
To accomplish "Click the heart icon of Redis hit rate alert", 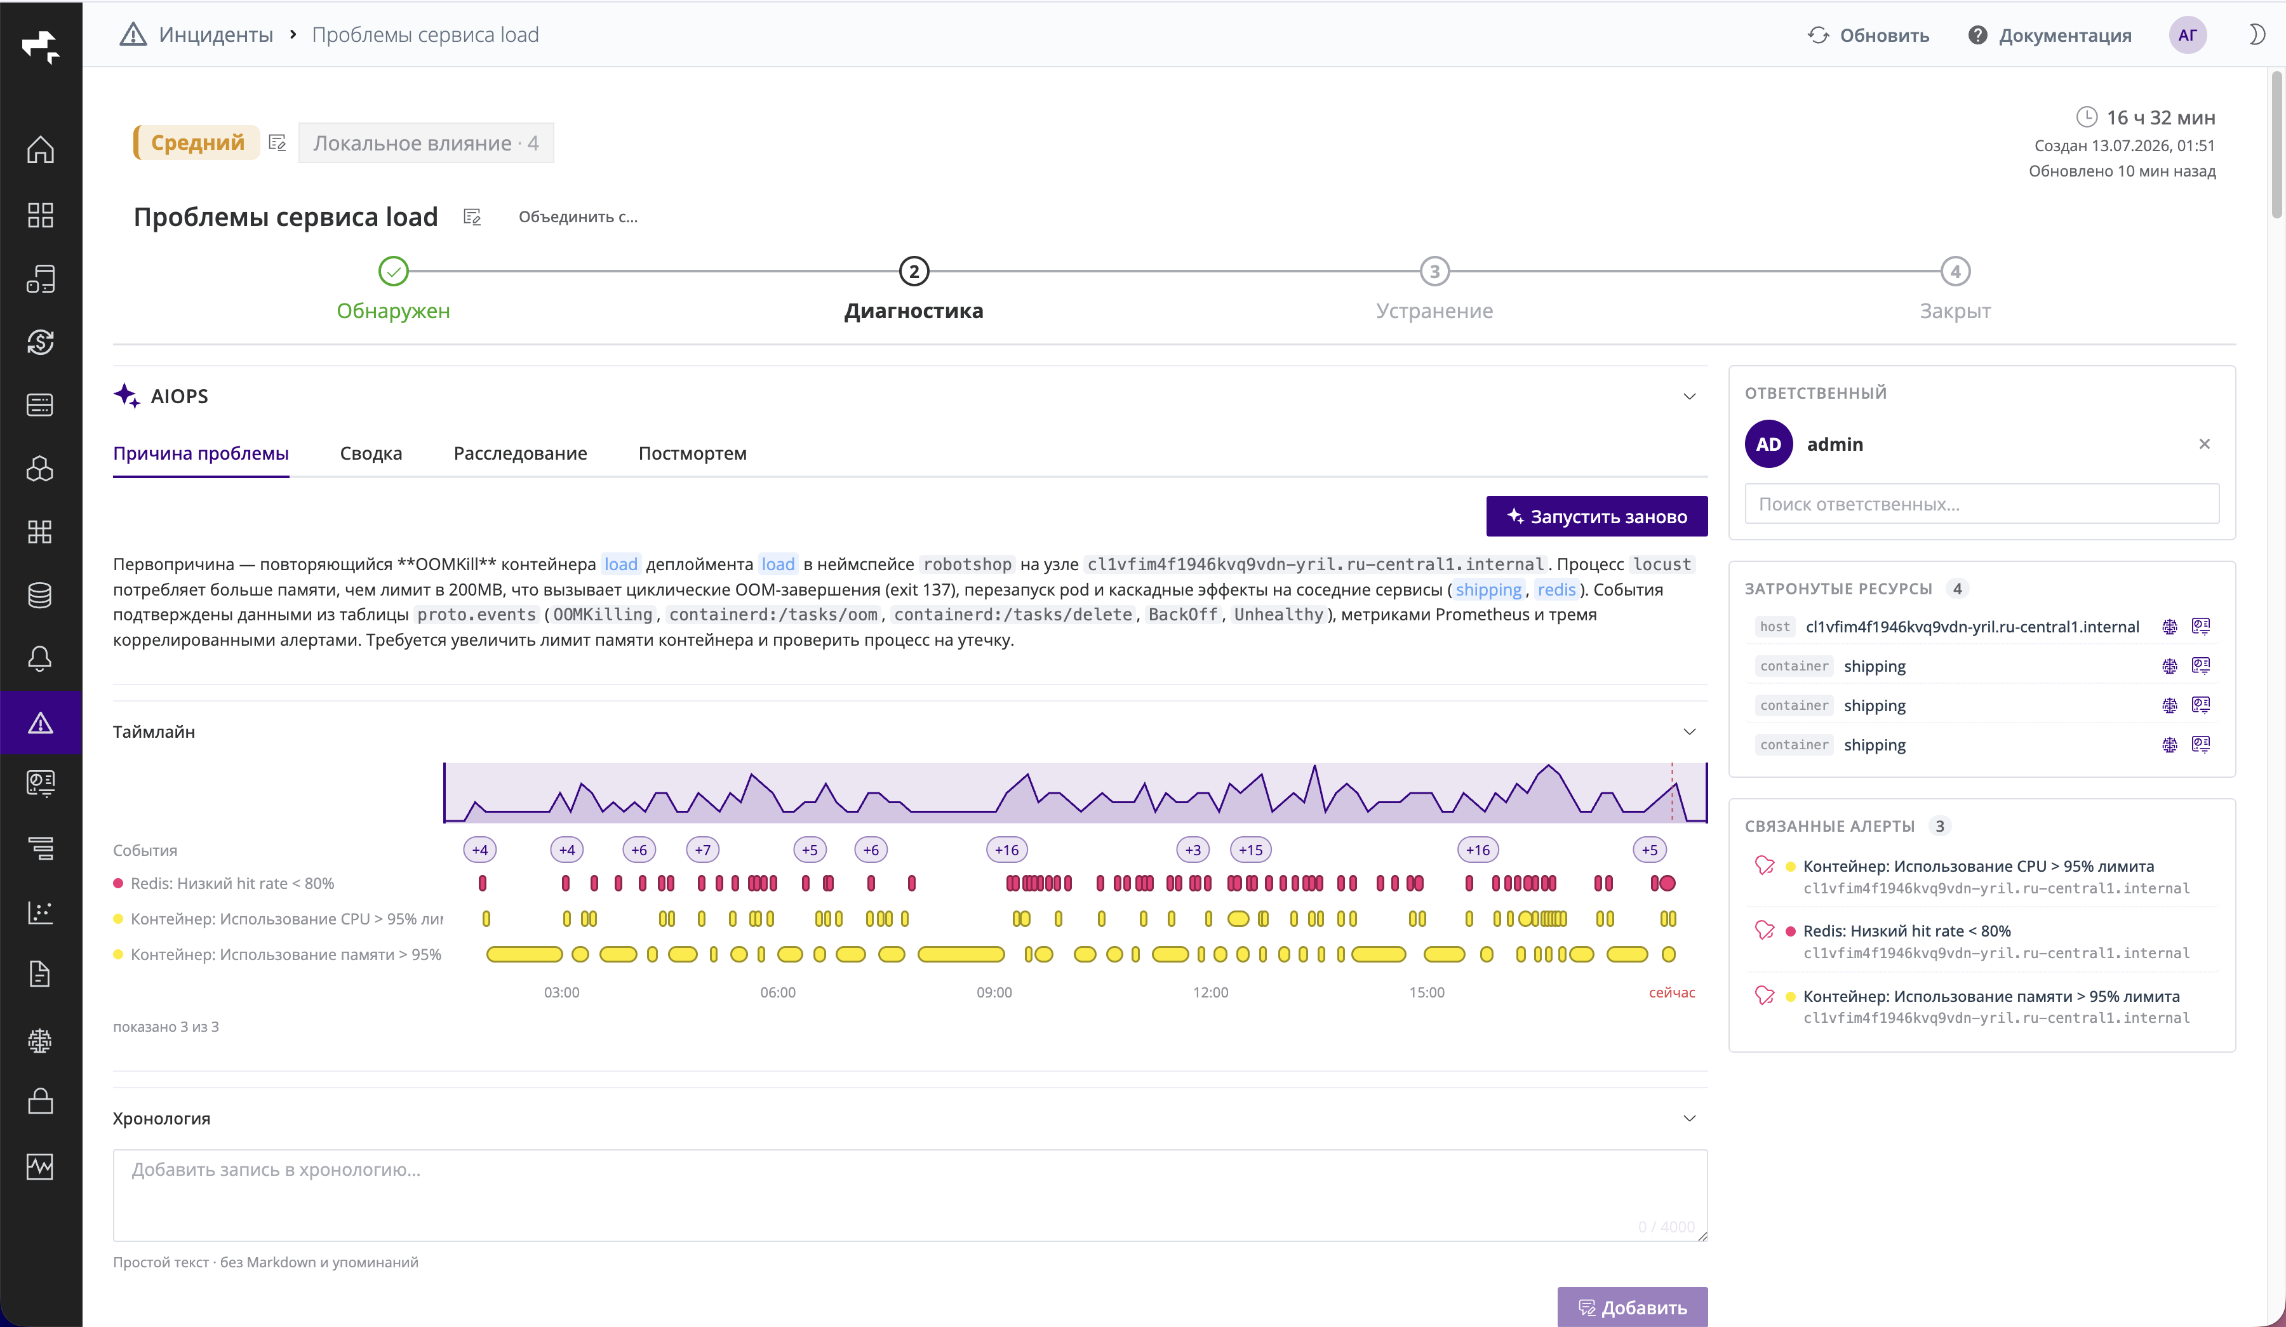I will pos(1765,931).
